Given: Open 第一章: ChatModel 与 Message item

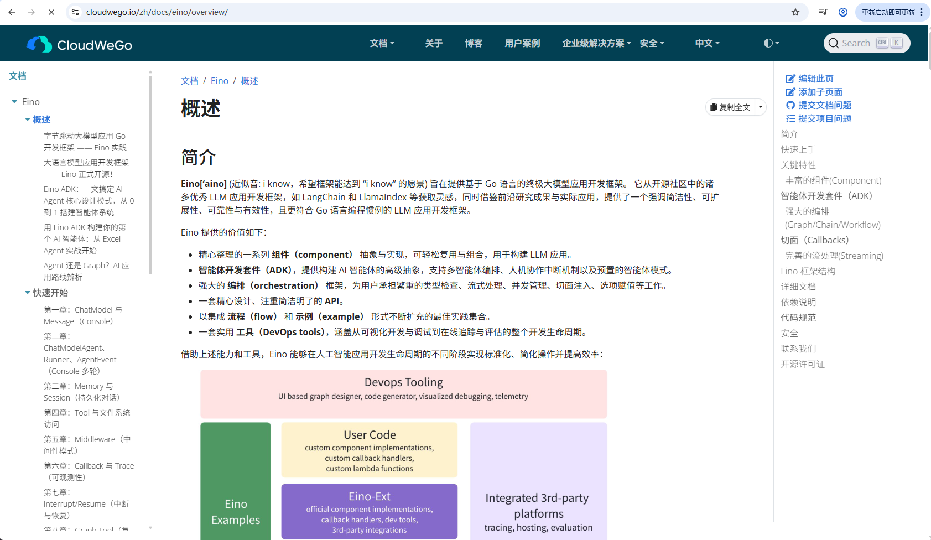Looking at the screenshot, I should point(83,315).
